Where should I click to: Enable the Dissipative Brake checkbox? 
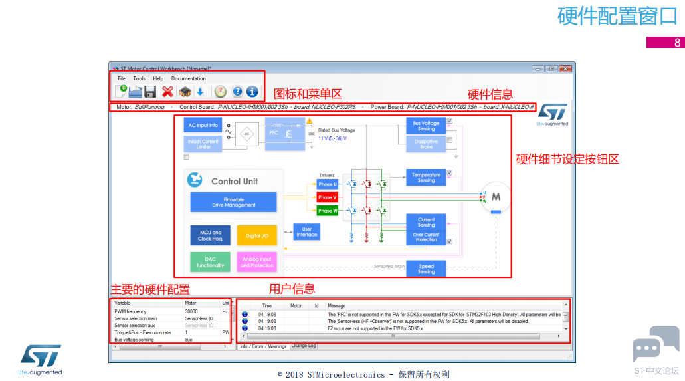pyautogui.click(x=450, y=140)
